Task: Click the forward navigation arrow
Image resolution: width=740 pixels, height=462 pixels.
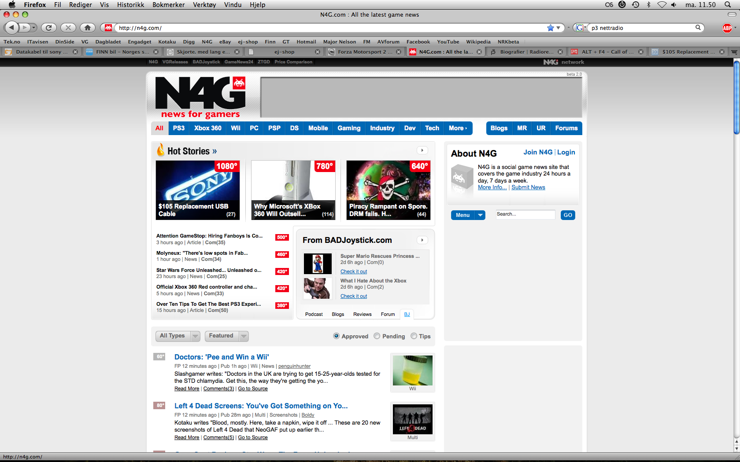Action: click(x=25, y=28)
